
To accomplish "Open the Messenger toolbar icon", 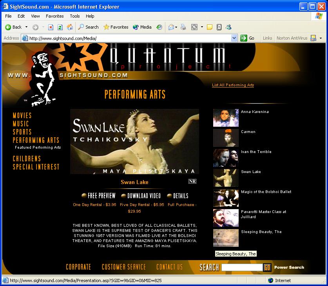I will (x=228, y=27).
